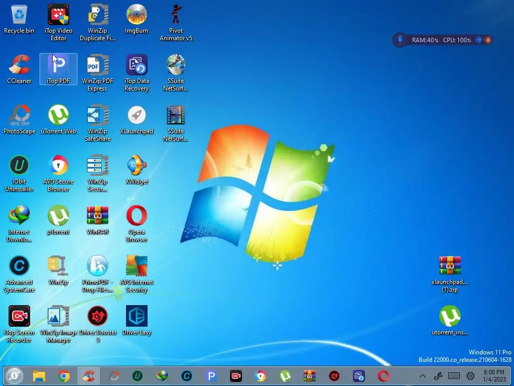
Task: Expand the hidden system tray icons chevron
Action: [423, 376]
